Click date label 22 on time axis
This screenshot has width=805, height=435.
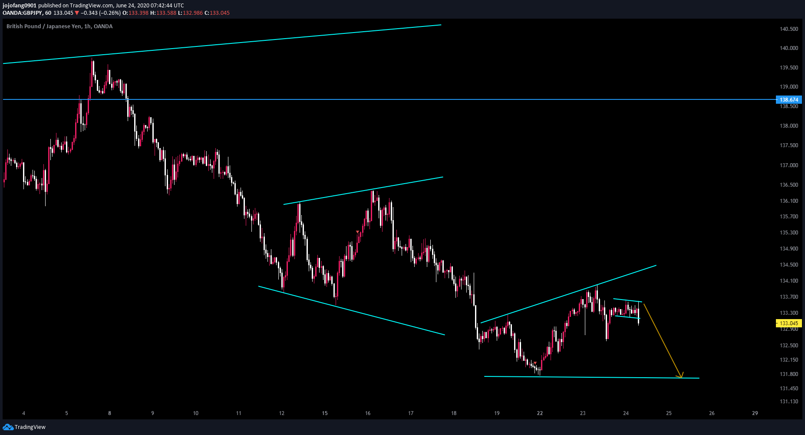540,413
